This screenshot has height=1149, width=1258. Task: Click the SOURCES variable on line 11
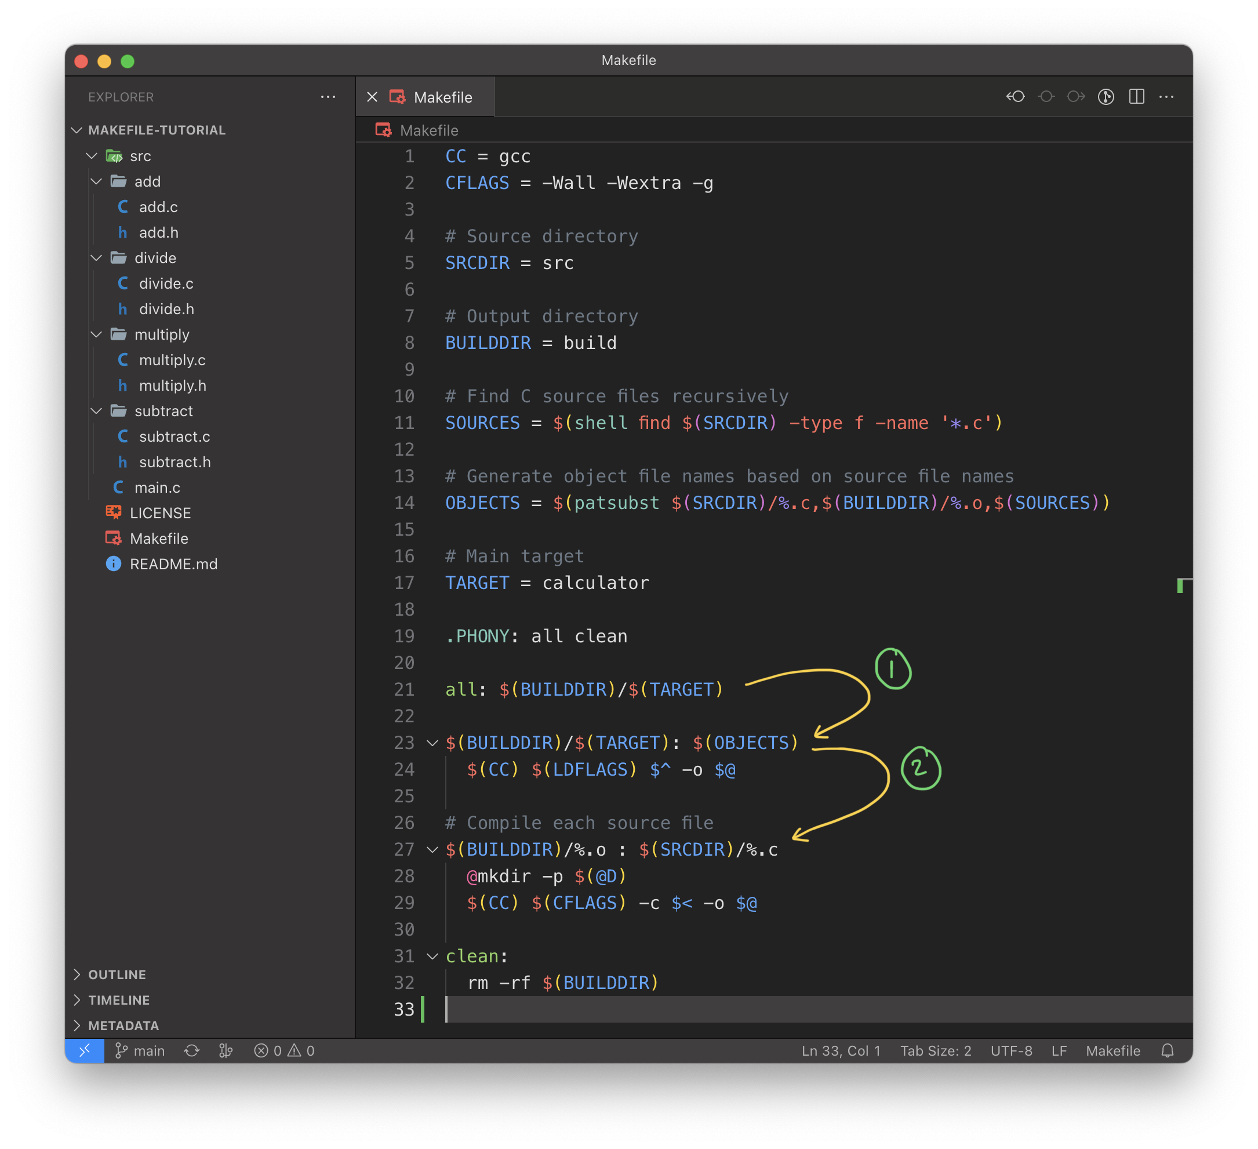[x=482, y=423]
